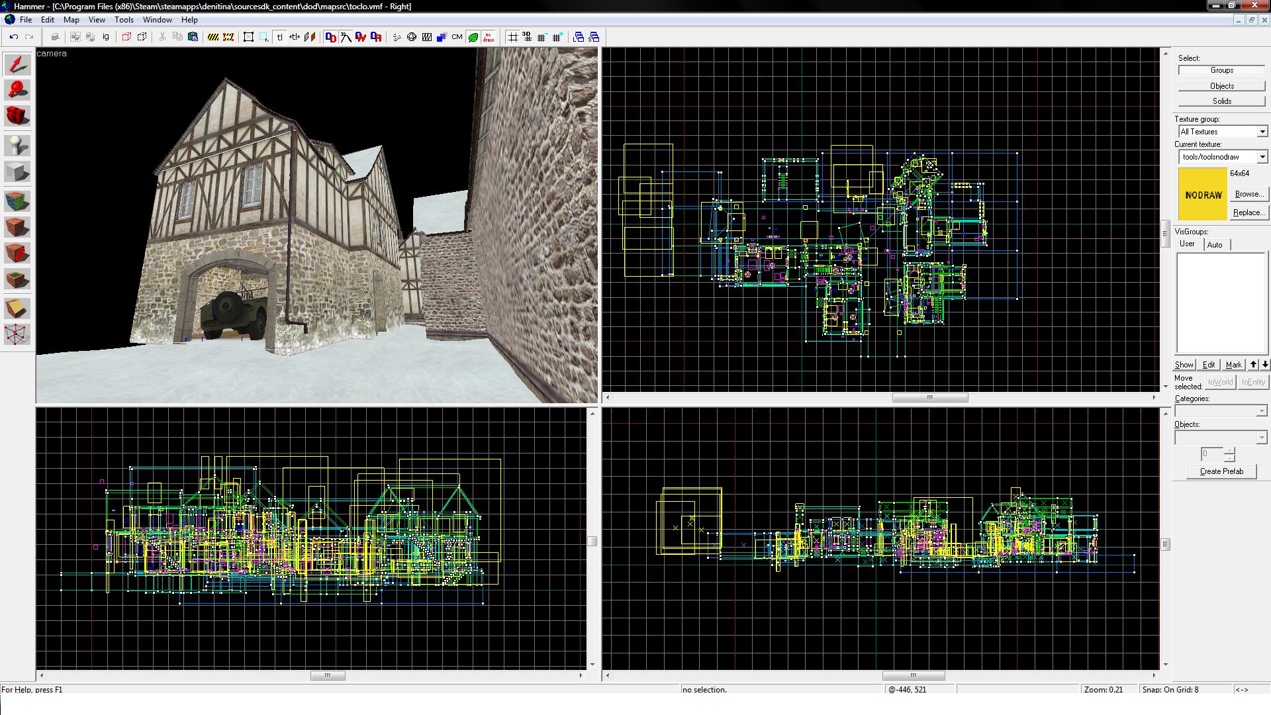The image size is (1271, 715).
Task: Click the Replace... texture button
Action: click(x=1248, y=213)
